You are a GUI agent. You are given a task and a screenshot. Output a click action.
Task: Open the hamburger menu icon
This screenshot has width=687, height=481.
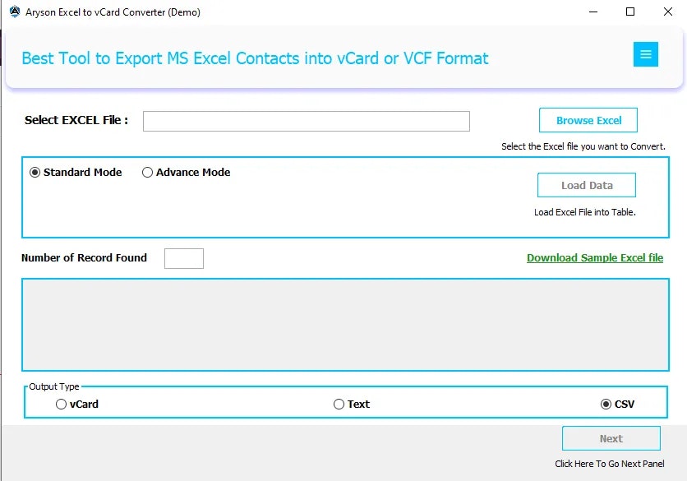tap(645, 54)
